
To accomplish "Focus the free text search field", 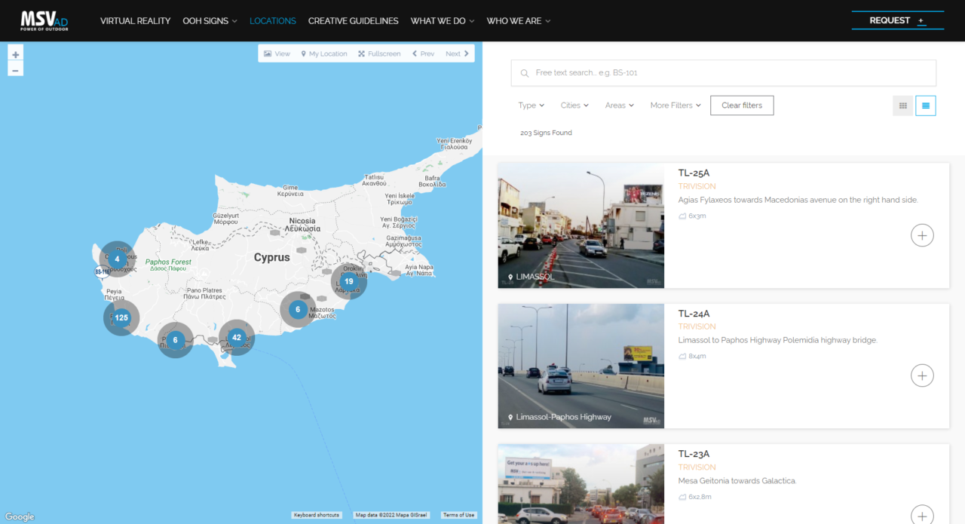I will (x=724, y=73).
